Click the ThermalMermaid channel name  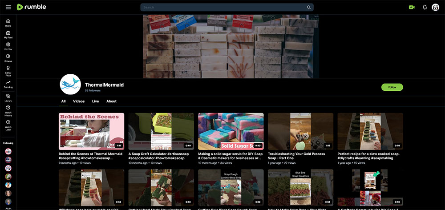104,85
